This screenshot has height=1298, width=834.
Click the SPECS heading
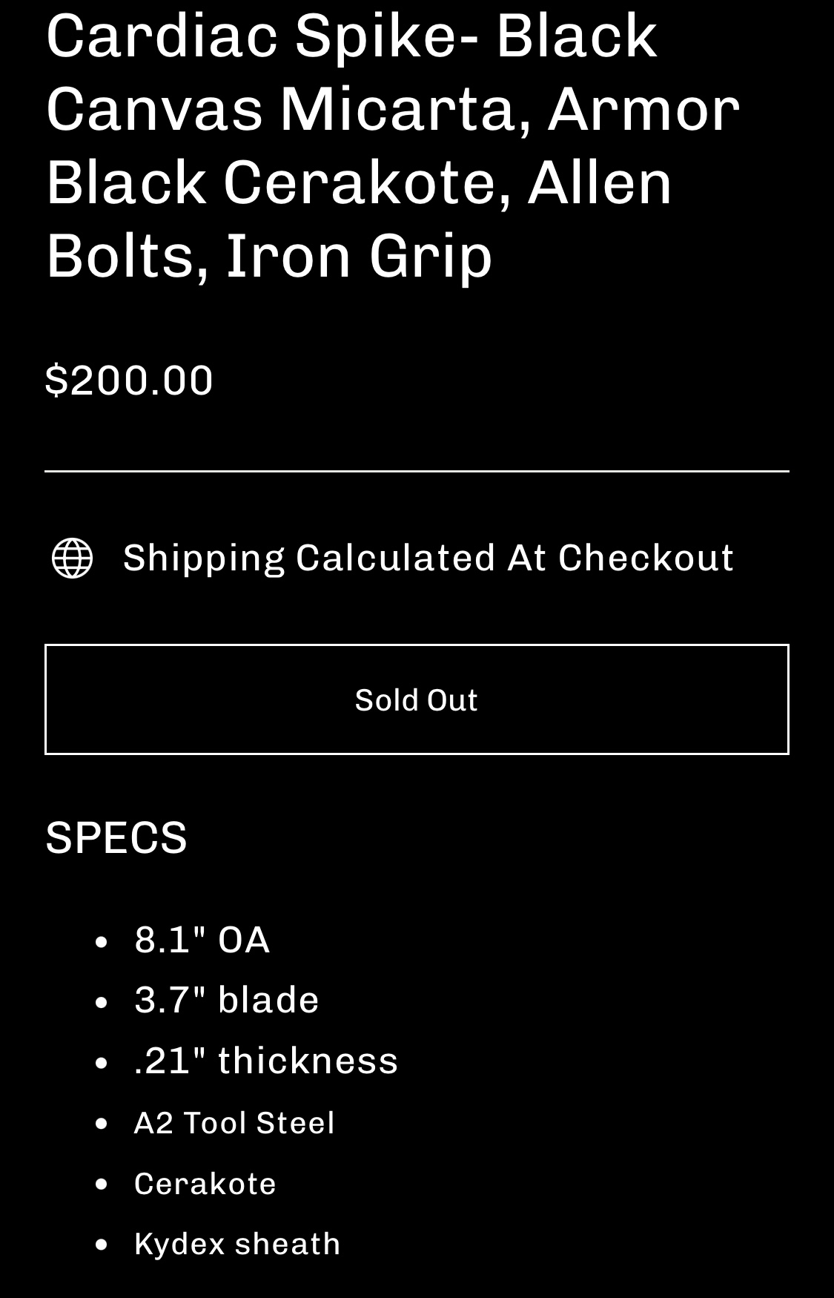click(116, 837)
